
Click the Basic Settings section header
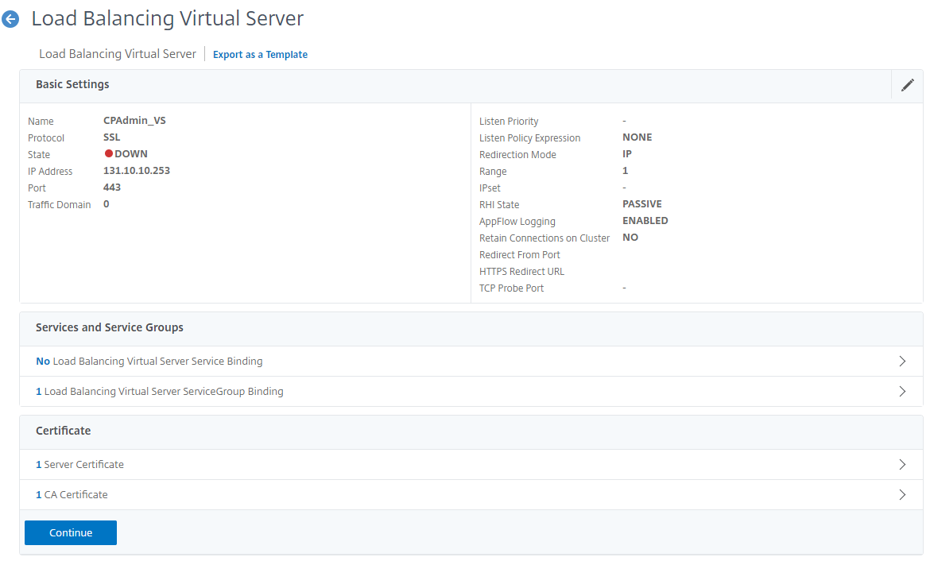[72, 84]
